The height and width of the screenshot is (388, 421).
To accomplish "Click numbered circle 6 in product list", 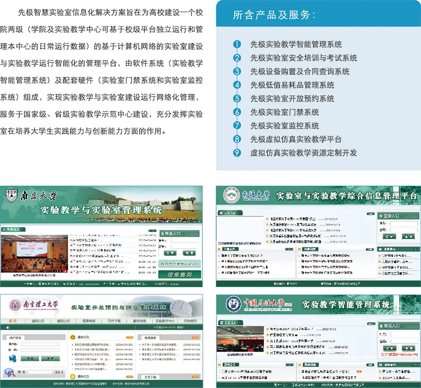I will 237,112.
